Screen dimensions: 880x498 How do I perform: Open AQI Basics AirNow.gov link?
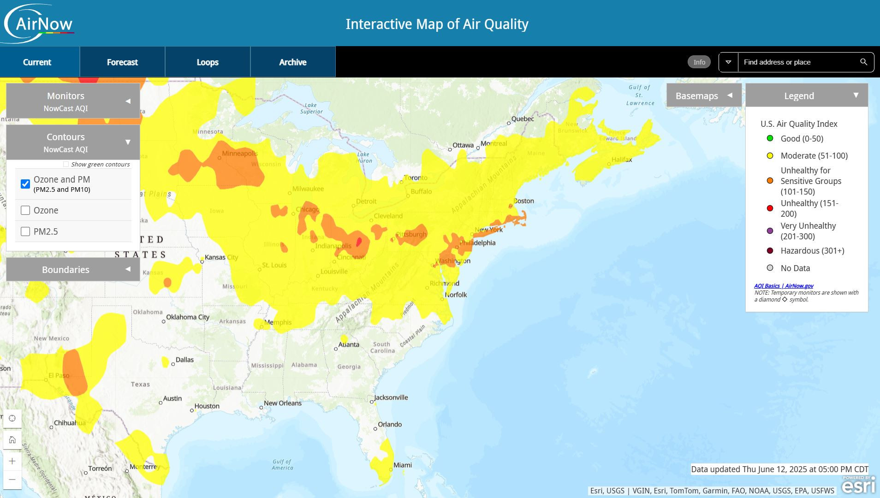pyautogui.click(x=784, y=286)
